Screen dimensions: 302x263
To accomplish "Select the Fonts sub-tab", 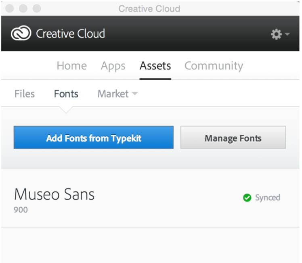I will [x=66, y=94].
